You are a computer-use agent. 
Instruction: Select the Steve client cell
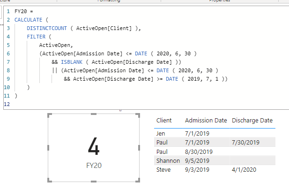coord(163,170)
